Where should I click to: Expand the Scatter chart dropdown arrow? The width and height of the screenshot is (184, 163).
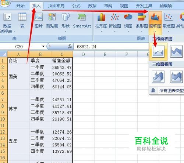pyautogui.click(x=169, y=31)
